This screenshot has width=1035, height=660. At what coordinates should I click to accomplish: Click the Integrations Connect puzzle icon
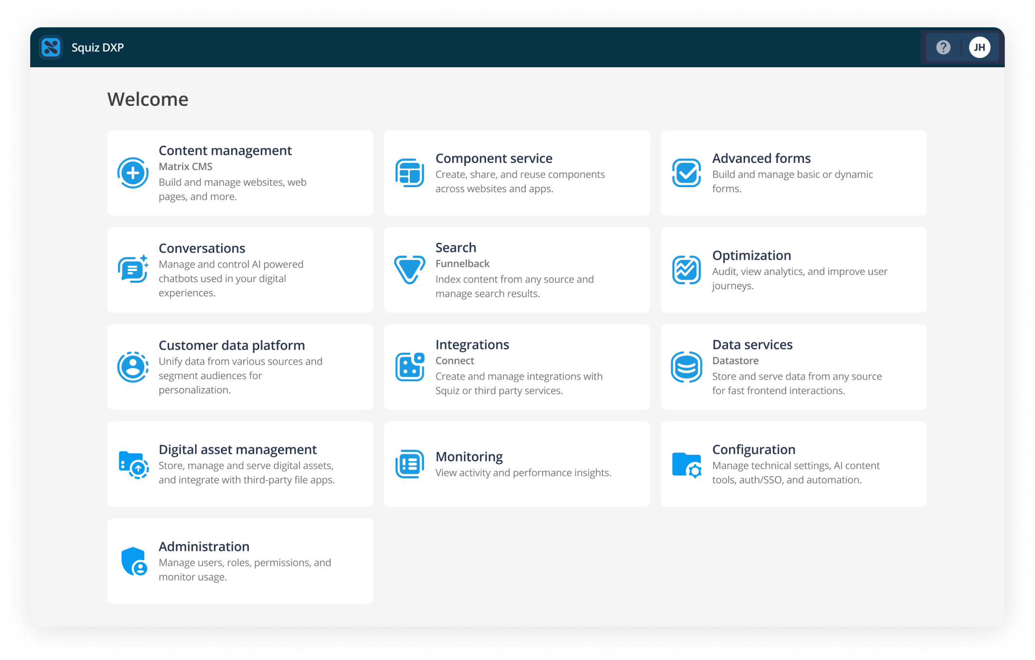[409, 367]
